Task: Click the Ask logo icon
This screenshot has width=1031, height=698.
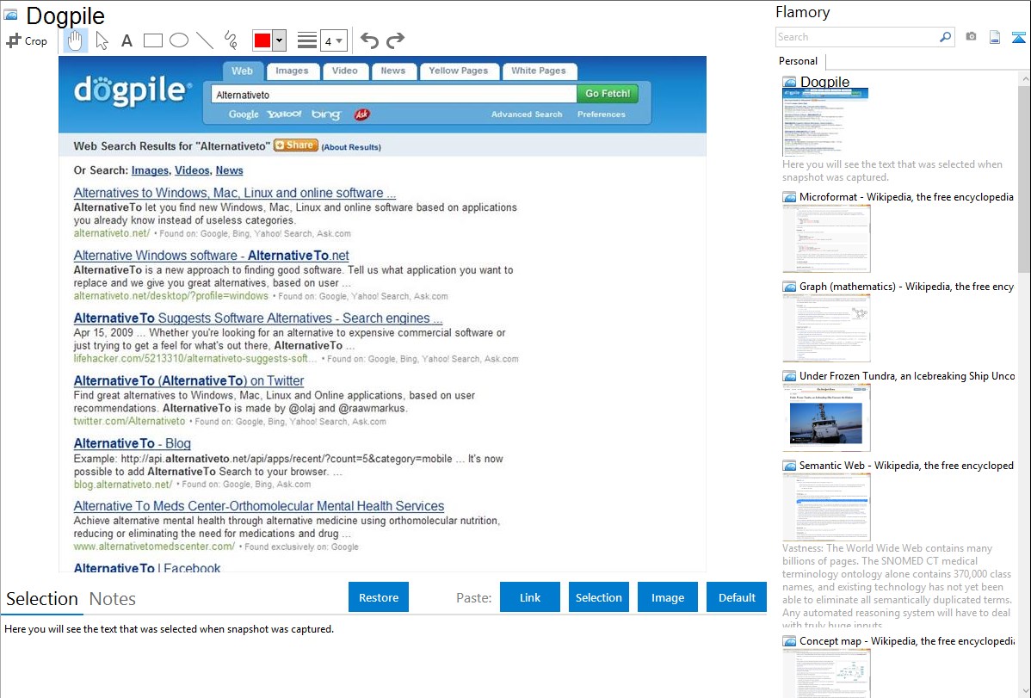Action: point(361,114)
